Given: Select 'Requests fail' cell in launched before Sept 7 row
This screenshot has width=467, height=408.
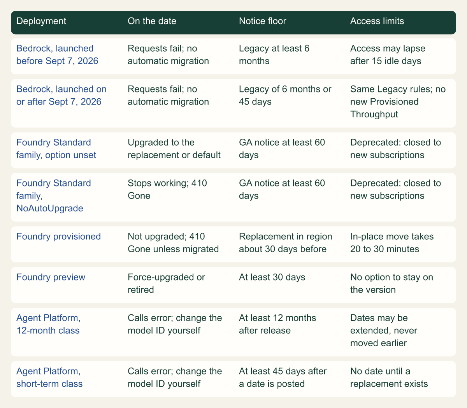Looking at the screenshot, I should coord(168,55).
